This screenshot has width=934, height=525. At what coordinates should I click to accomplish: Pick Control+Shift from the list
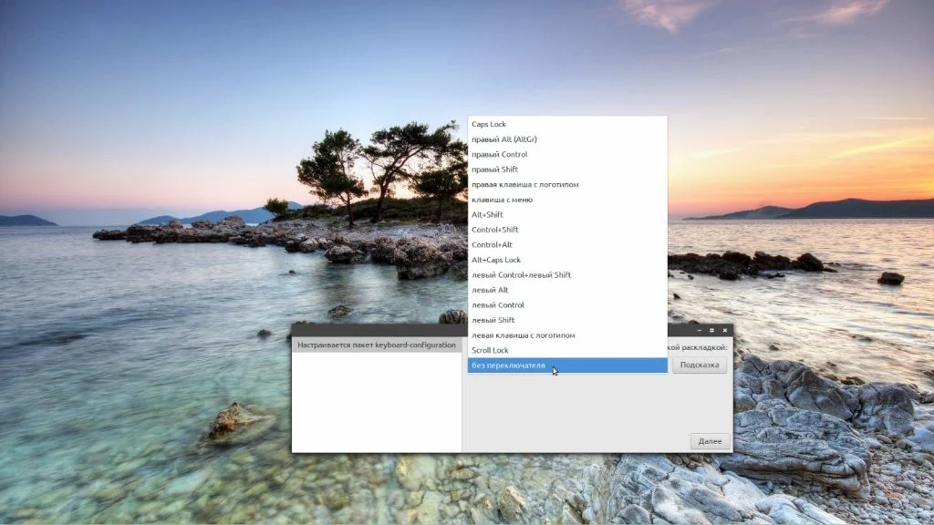(495, 230)
